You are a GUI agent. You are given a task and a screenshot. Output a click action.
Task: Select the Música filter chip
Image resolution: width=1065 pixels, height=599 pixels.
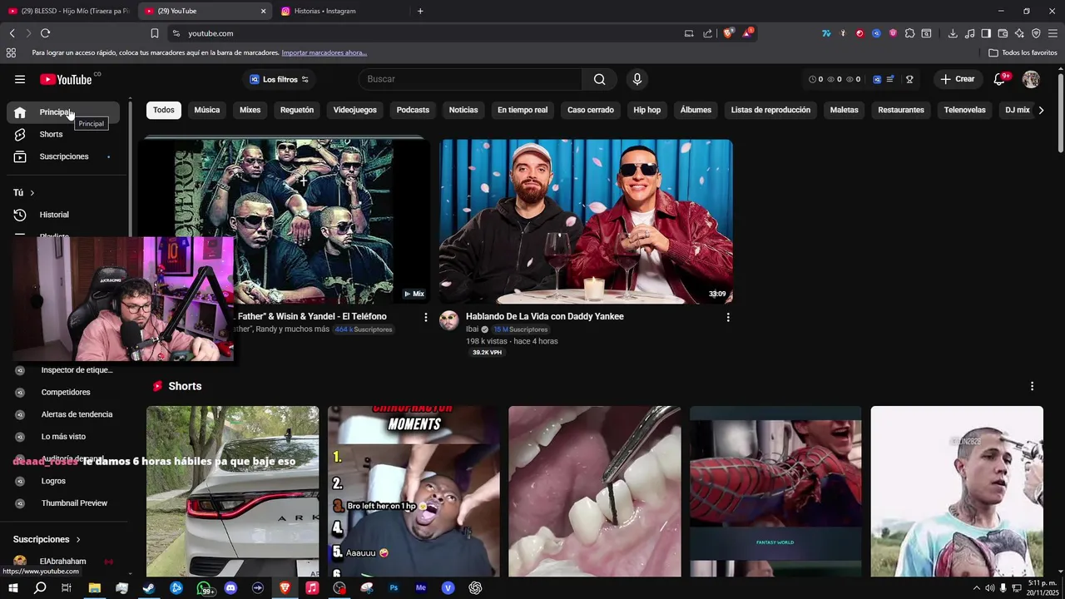pyautogui.click(x=207, y=110)
